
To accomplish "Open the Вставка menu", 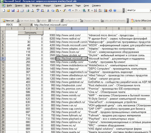I will coord(36,6).
